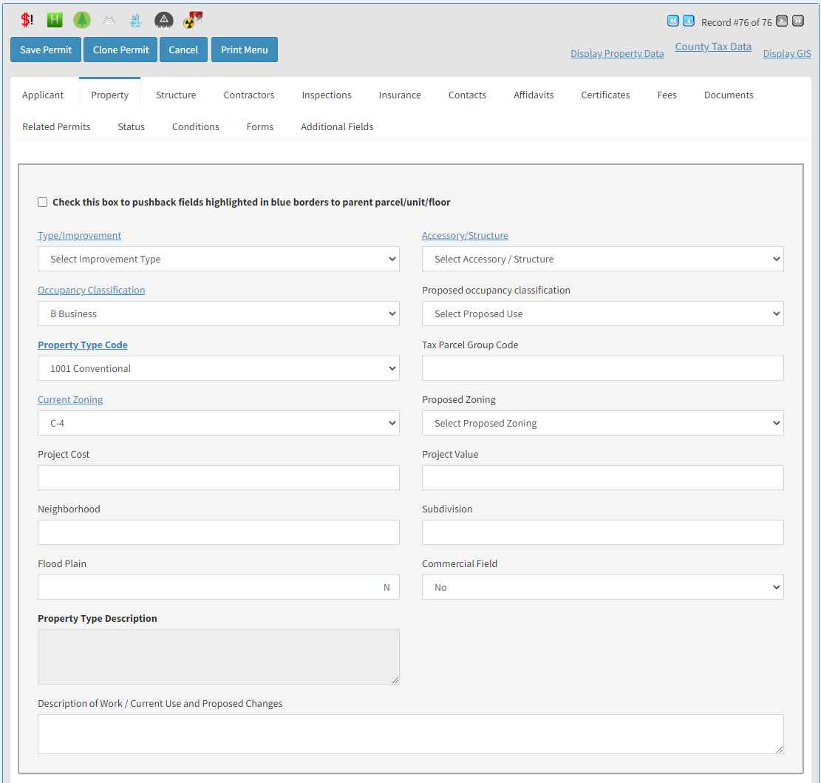This screenshot has width=821, height=783.
Task: Click the Cancel button
Action: coord(183,50)
